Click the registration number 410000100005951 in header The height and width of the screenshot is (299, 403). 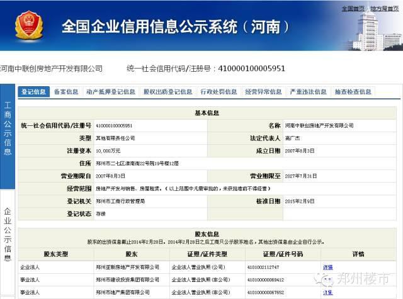[251, 69]
